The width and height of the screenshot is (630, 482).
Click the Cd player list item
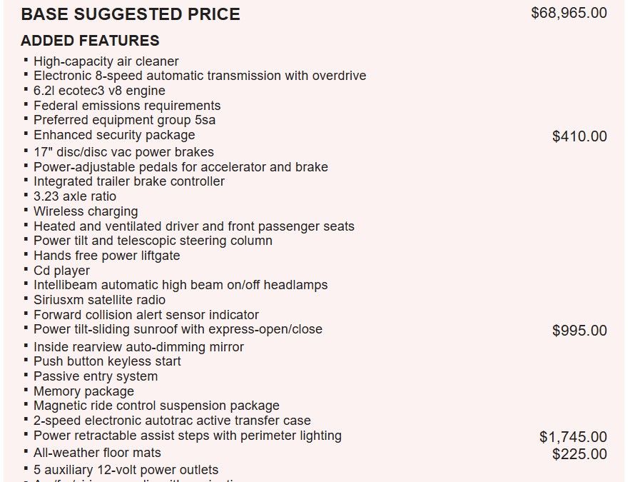(x=62, y=271)
